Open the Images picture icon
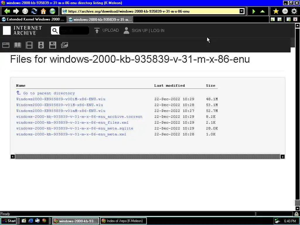The height and width of the screenshot is (225, 300). pos(64,45)
